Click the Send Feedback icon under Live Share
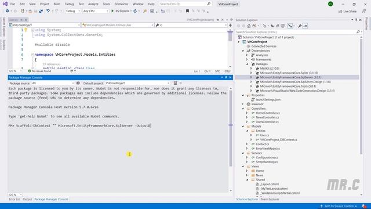The width and height of the screenshot is (371, 209). (x=364, y=11)
